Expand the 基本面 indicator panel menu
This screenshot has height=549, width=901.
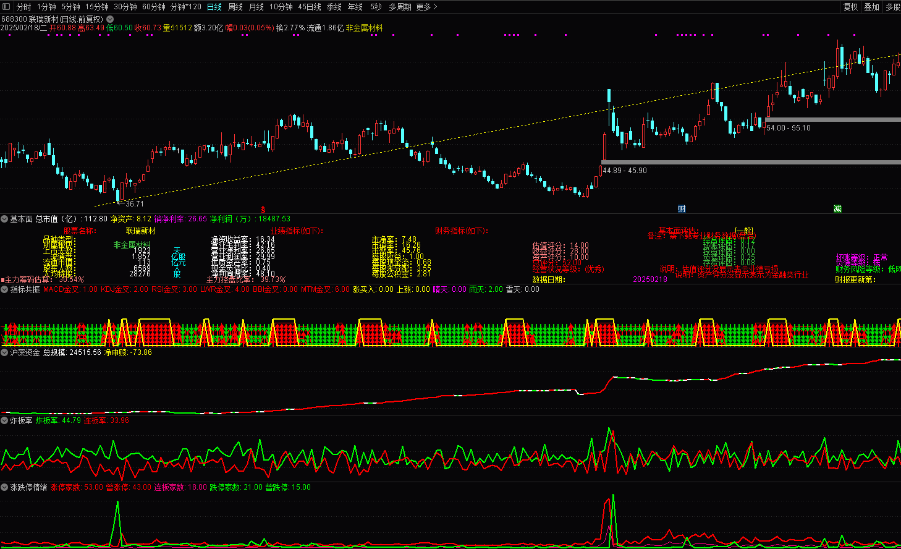pos(4,219)
